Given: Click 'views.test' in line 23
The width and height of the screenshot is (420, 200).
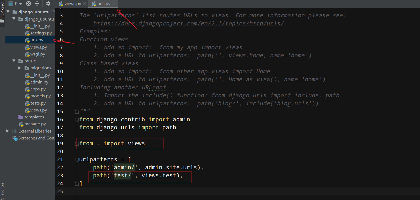Looking at the screenshot, I should click(x=159, y=175).
